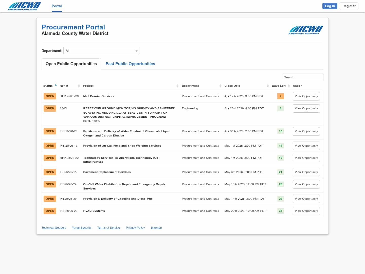Image resolution: width=365 pixels, height=274 pixels.
Task: Sort by Days Left column sort icon
Action: pyautogui.click(x=289, y=86)
